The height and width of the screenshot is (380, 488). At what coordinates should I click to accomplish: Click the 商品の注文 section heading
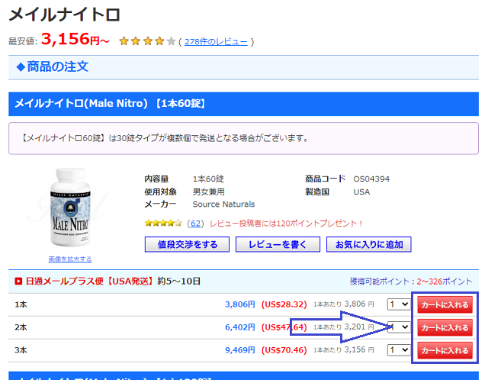pyautogui.click(x=53, y=66)
